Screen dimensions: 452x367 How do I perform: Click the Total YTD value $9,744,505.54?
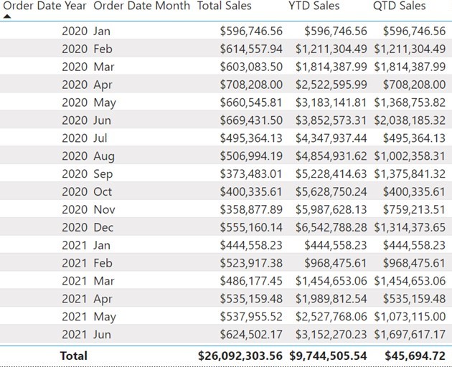[329, 356]
